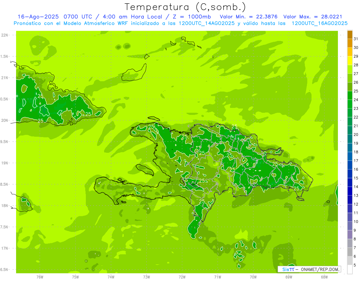Select the '16-Ago-2025' date text
Image resolution: width=364 pixels, height=281 pixels.
tap(38, 17)
